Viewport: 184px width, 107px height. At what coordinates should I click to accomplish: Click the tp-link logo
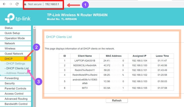(x=18, y=18)
